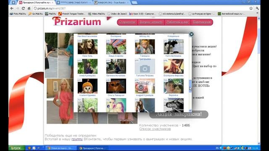Screen dimensions: 269x151
Task: Click the system tray clock
Action: click(255, 148)
